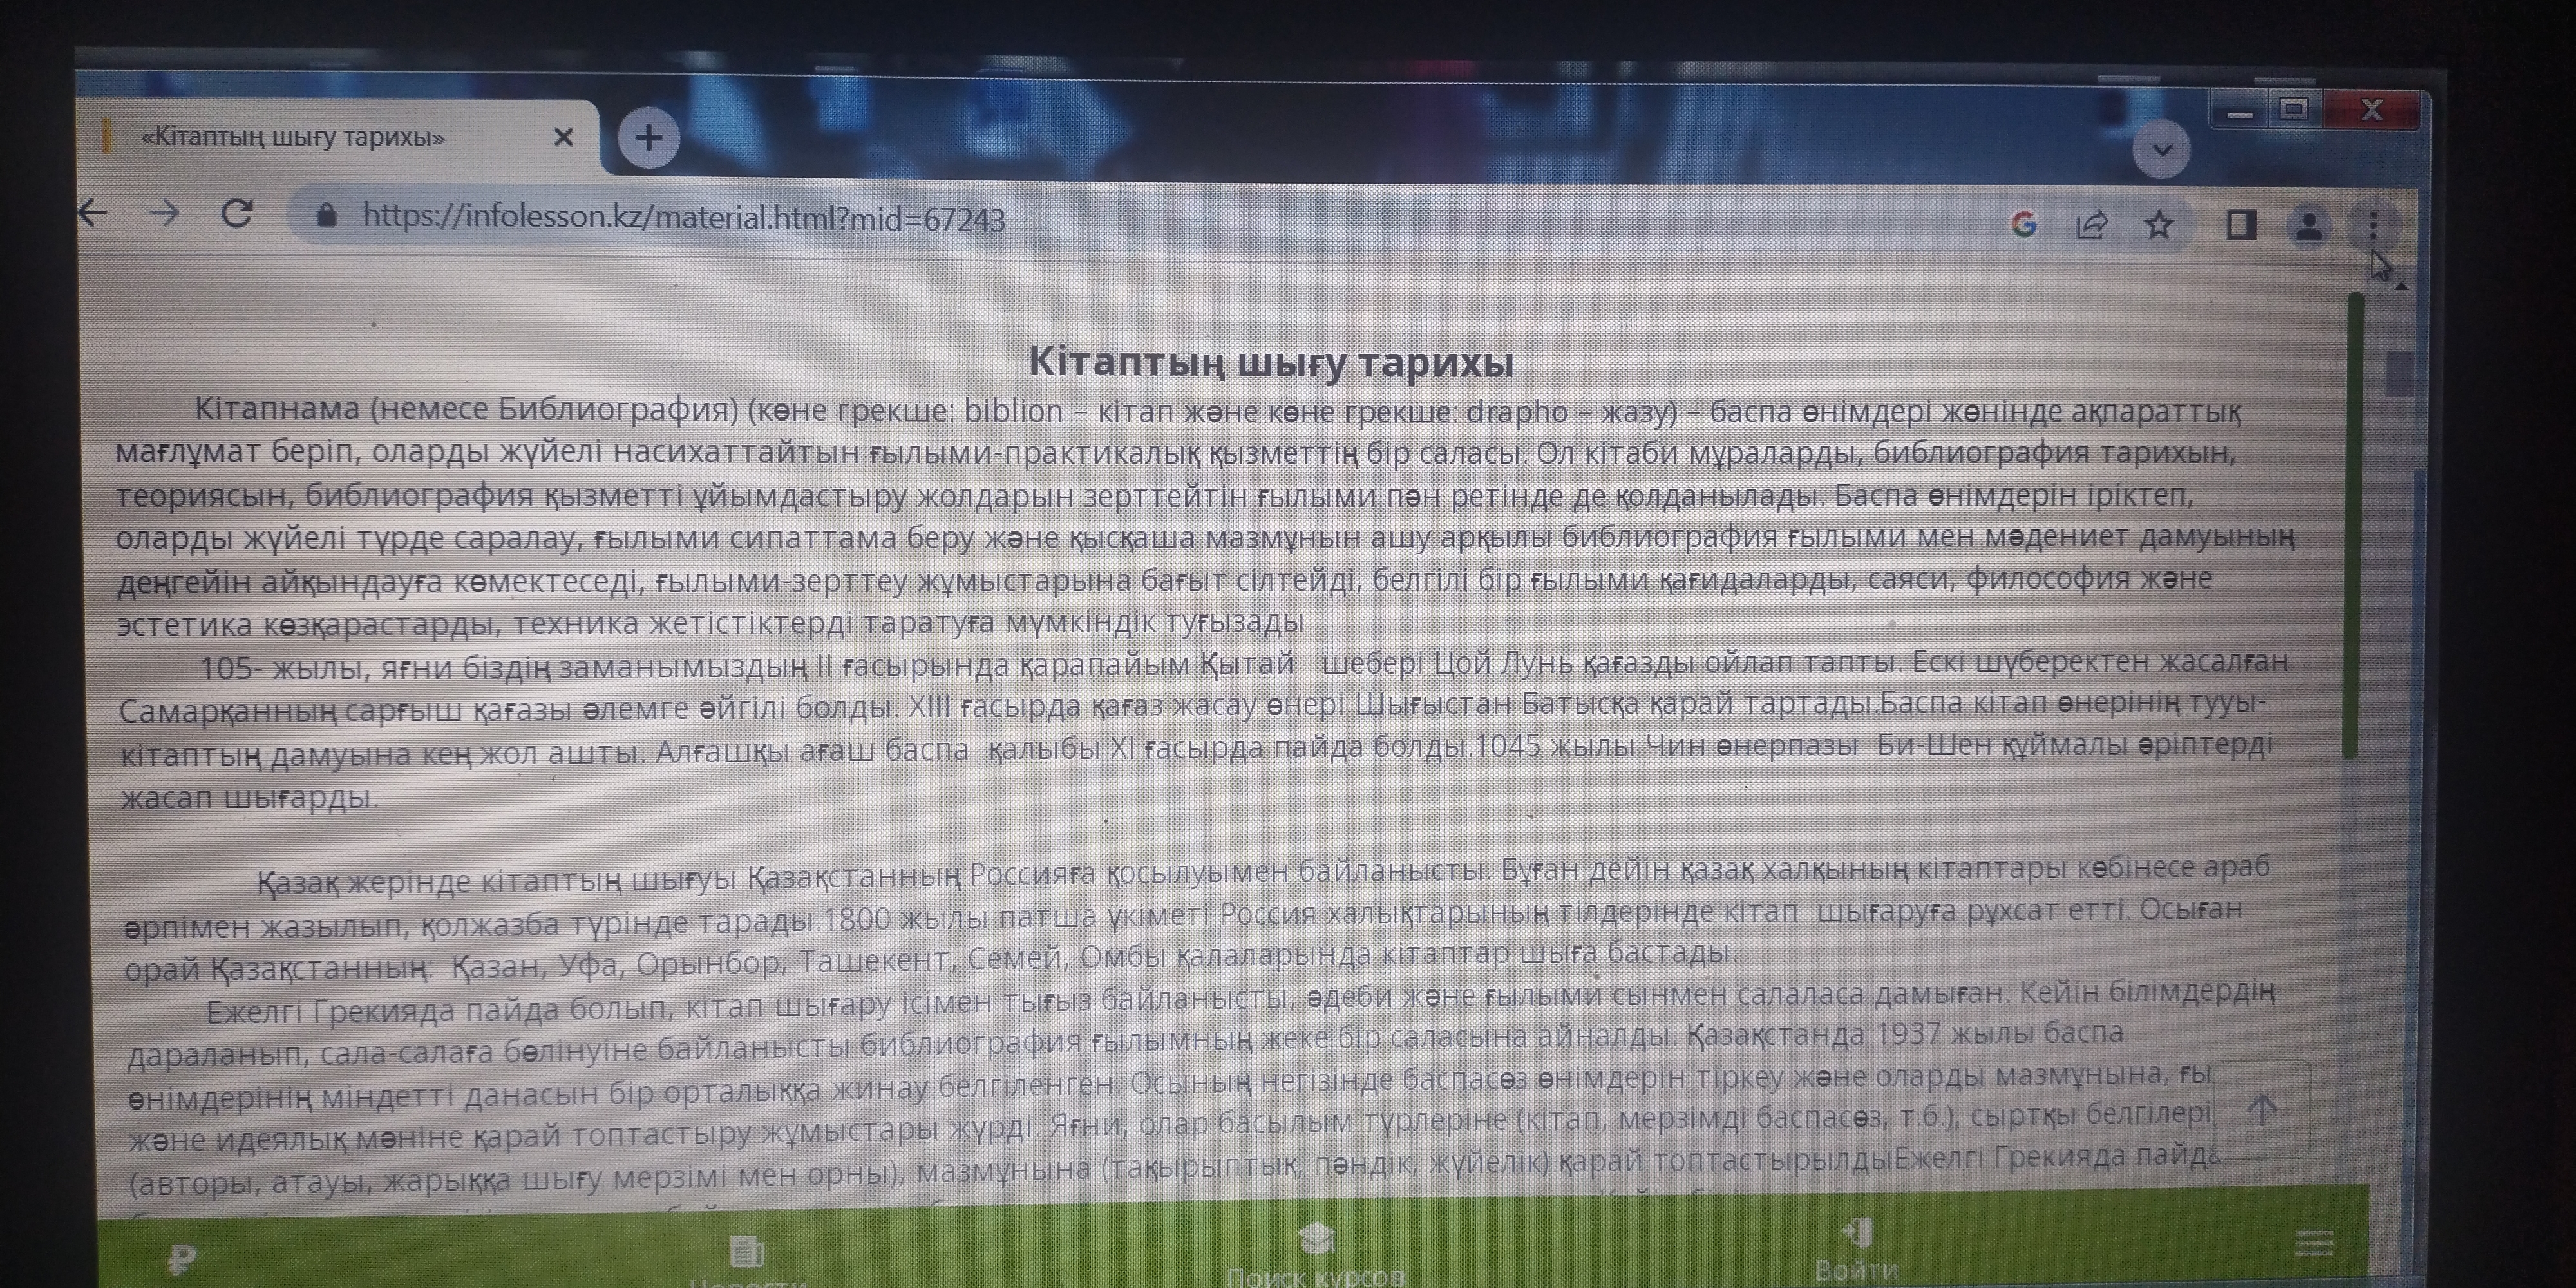View site info via the lock icon
Viewport: 2576px width, 1288px height.
(x=326, y=215)
